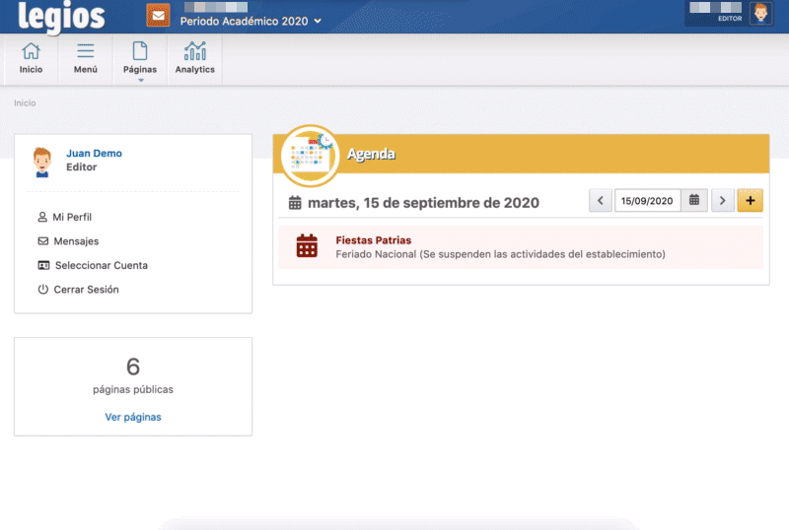Go to Inicio in the toolbar
The image size is (789, 530).
pyautogui.click(x=31, y=58)
